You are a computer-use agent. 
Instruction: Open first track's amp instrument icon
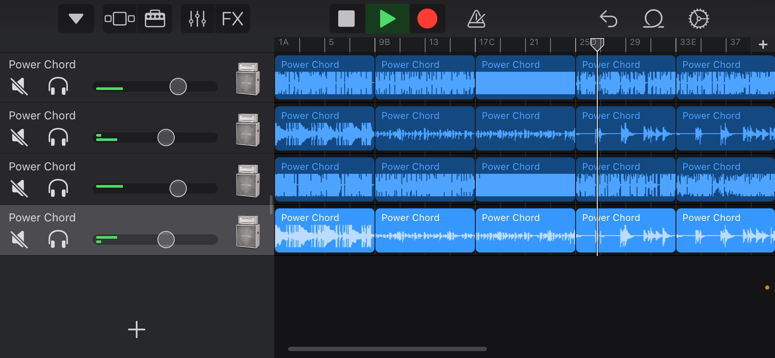[248, 78]
